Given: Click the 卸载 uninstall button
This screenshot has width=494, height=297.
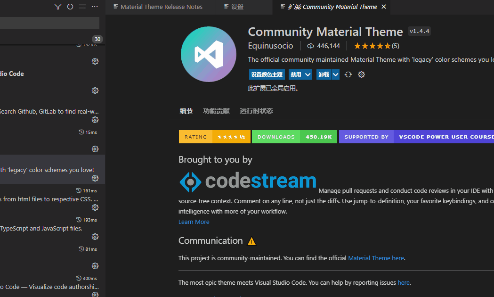Looking at the screenshot, I should (x=324, y=74).
